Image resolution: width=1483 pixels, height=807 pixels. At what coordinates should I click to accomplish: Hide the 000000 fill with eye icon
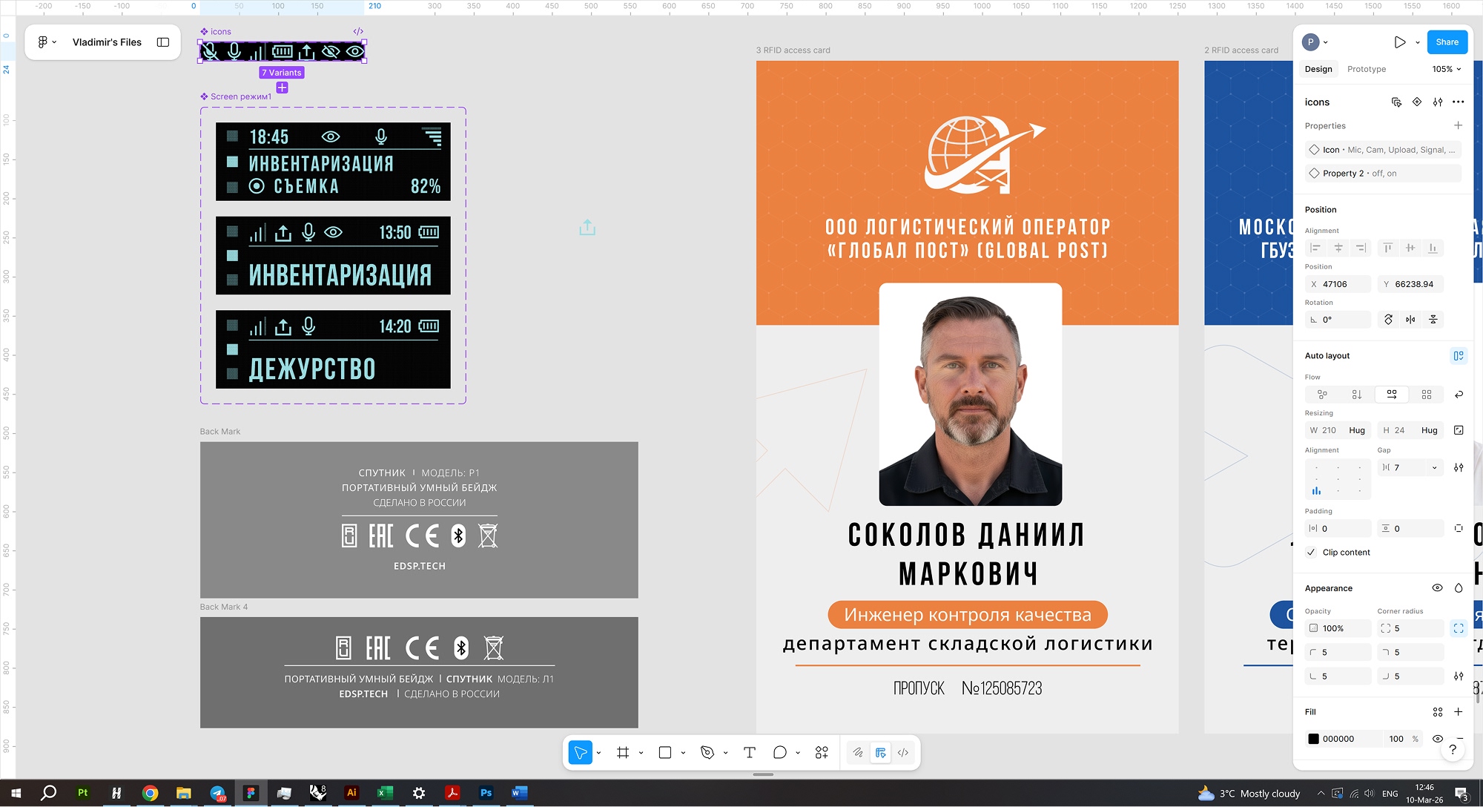pyautogui.click(x=1437, y=739)
